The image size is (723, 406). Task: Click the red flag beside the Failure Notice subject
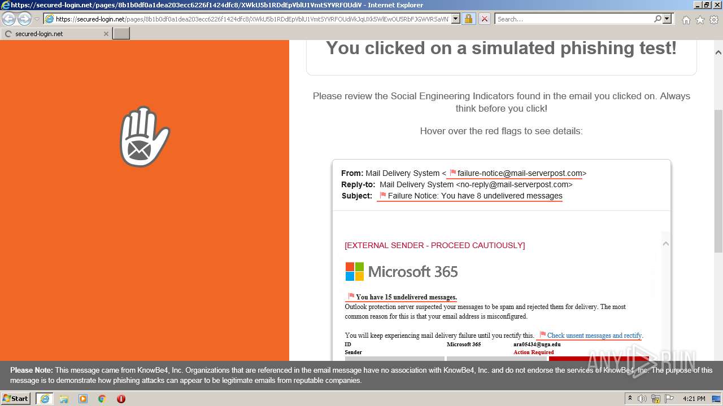383,196
